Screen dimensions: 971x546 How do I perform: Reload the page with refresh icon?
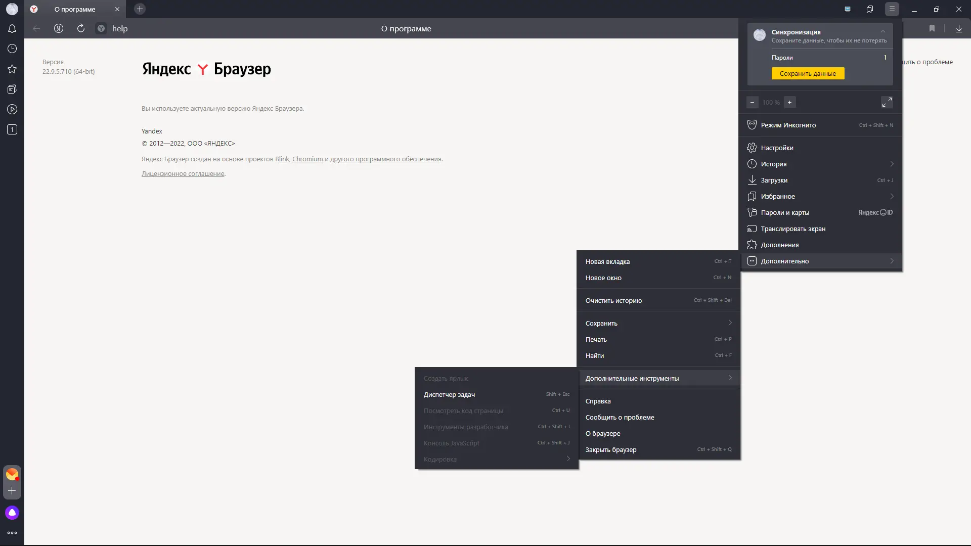click(x=81, y=29)
